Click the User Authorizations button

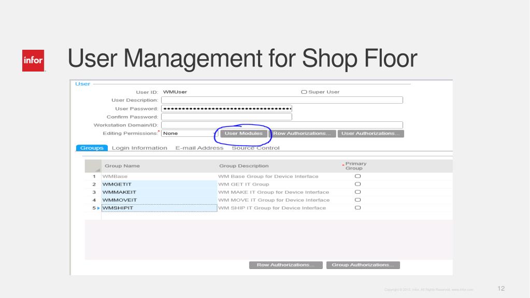point(371,133)
